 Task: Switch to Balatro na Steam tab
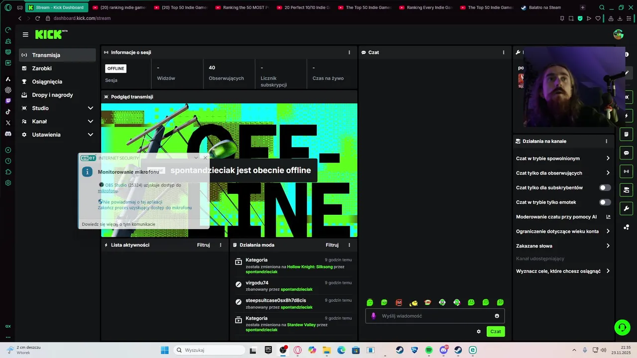pyautogui.click(x=545, y=7)
